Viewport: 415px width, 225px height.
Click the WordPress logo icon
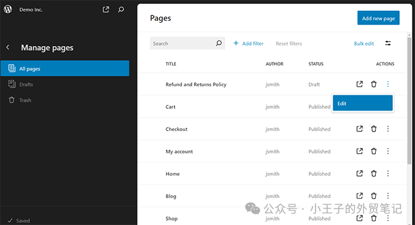tap(8, 9)
